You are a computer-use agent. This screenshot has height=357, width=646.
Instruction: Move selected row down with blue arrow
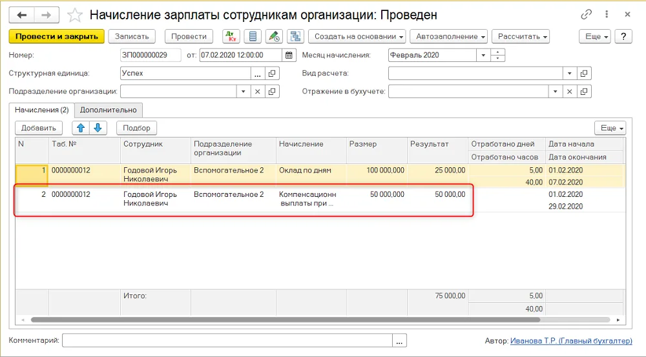pos(98,128)
